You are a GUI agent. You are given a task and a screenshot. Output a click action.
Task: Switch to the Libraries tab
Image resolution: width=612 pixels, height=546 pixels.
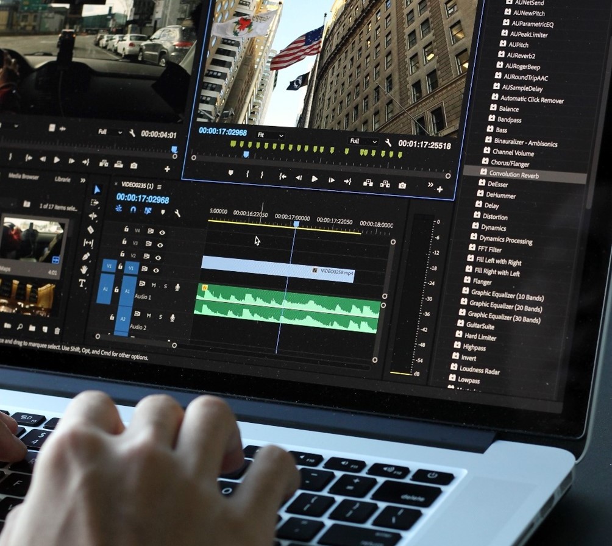click(x=62, y=179)
